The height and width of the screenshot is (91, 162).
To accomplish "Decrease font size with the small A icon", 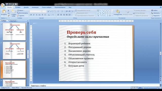I will (x=51, y=11).
